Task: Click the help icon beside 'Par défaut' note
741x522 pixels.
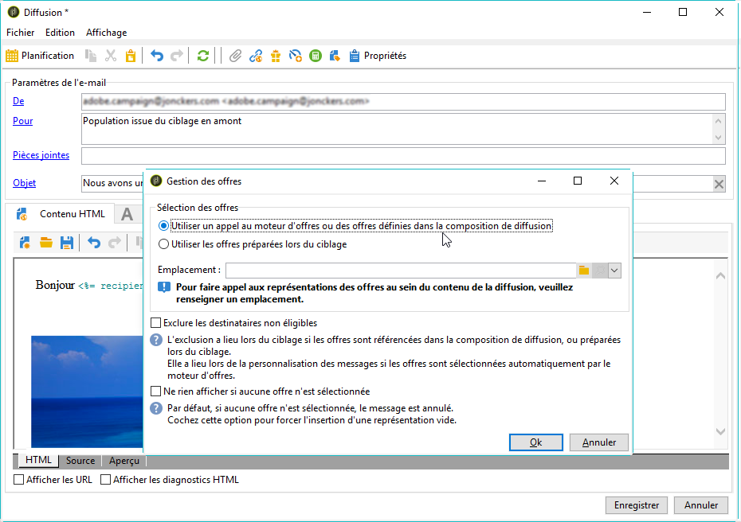Action: tap(156, 408)
